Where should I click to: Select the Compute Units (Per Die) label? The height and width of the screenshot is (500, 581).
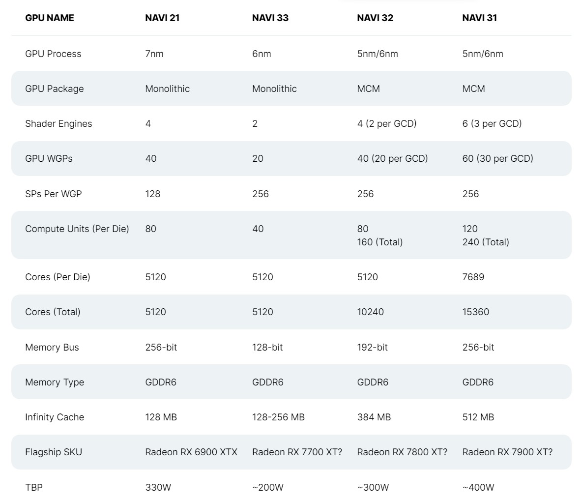[x=77, y=229]
